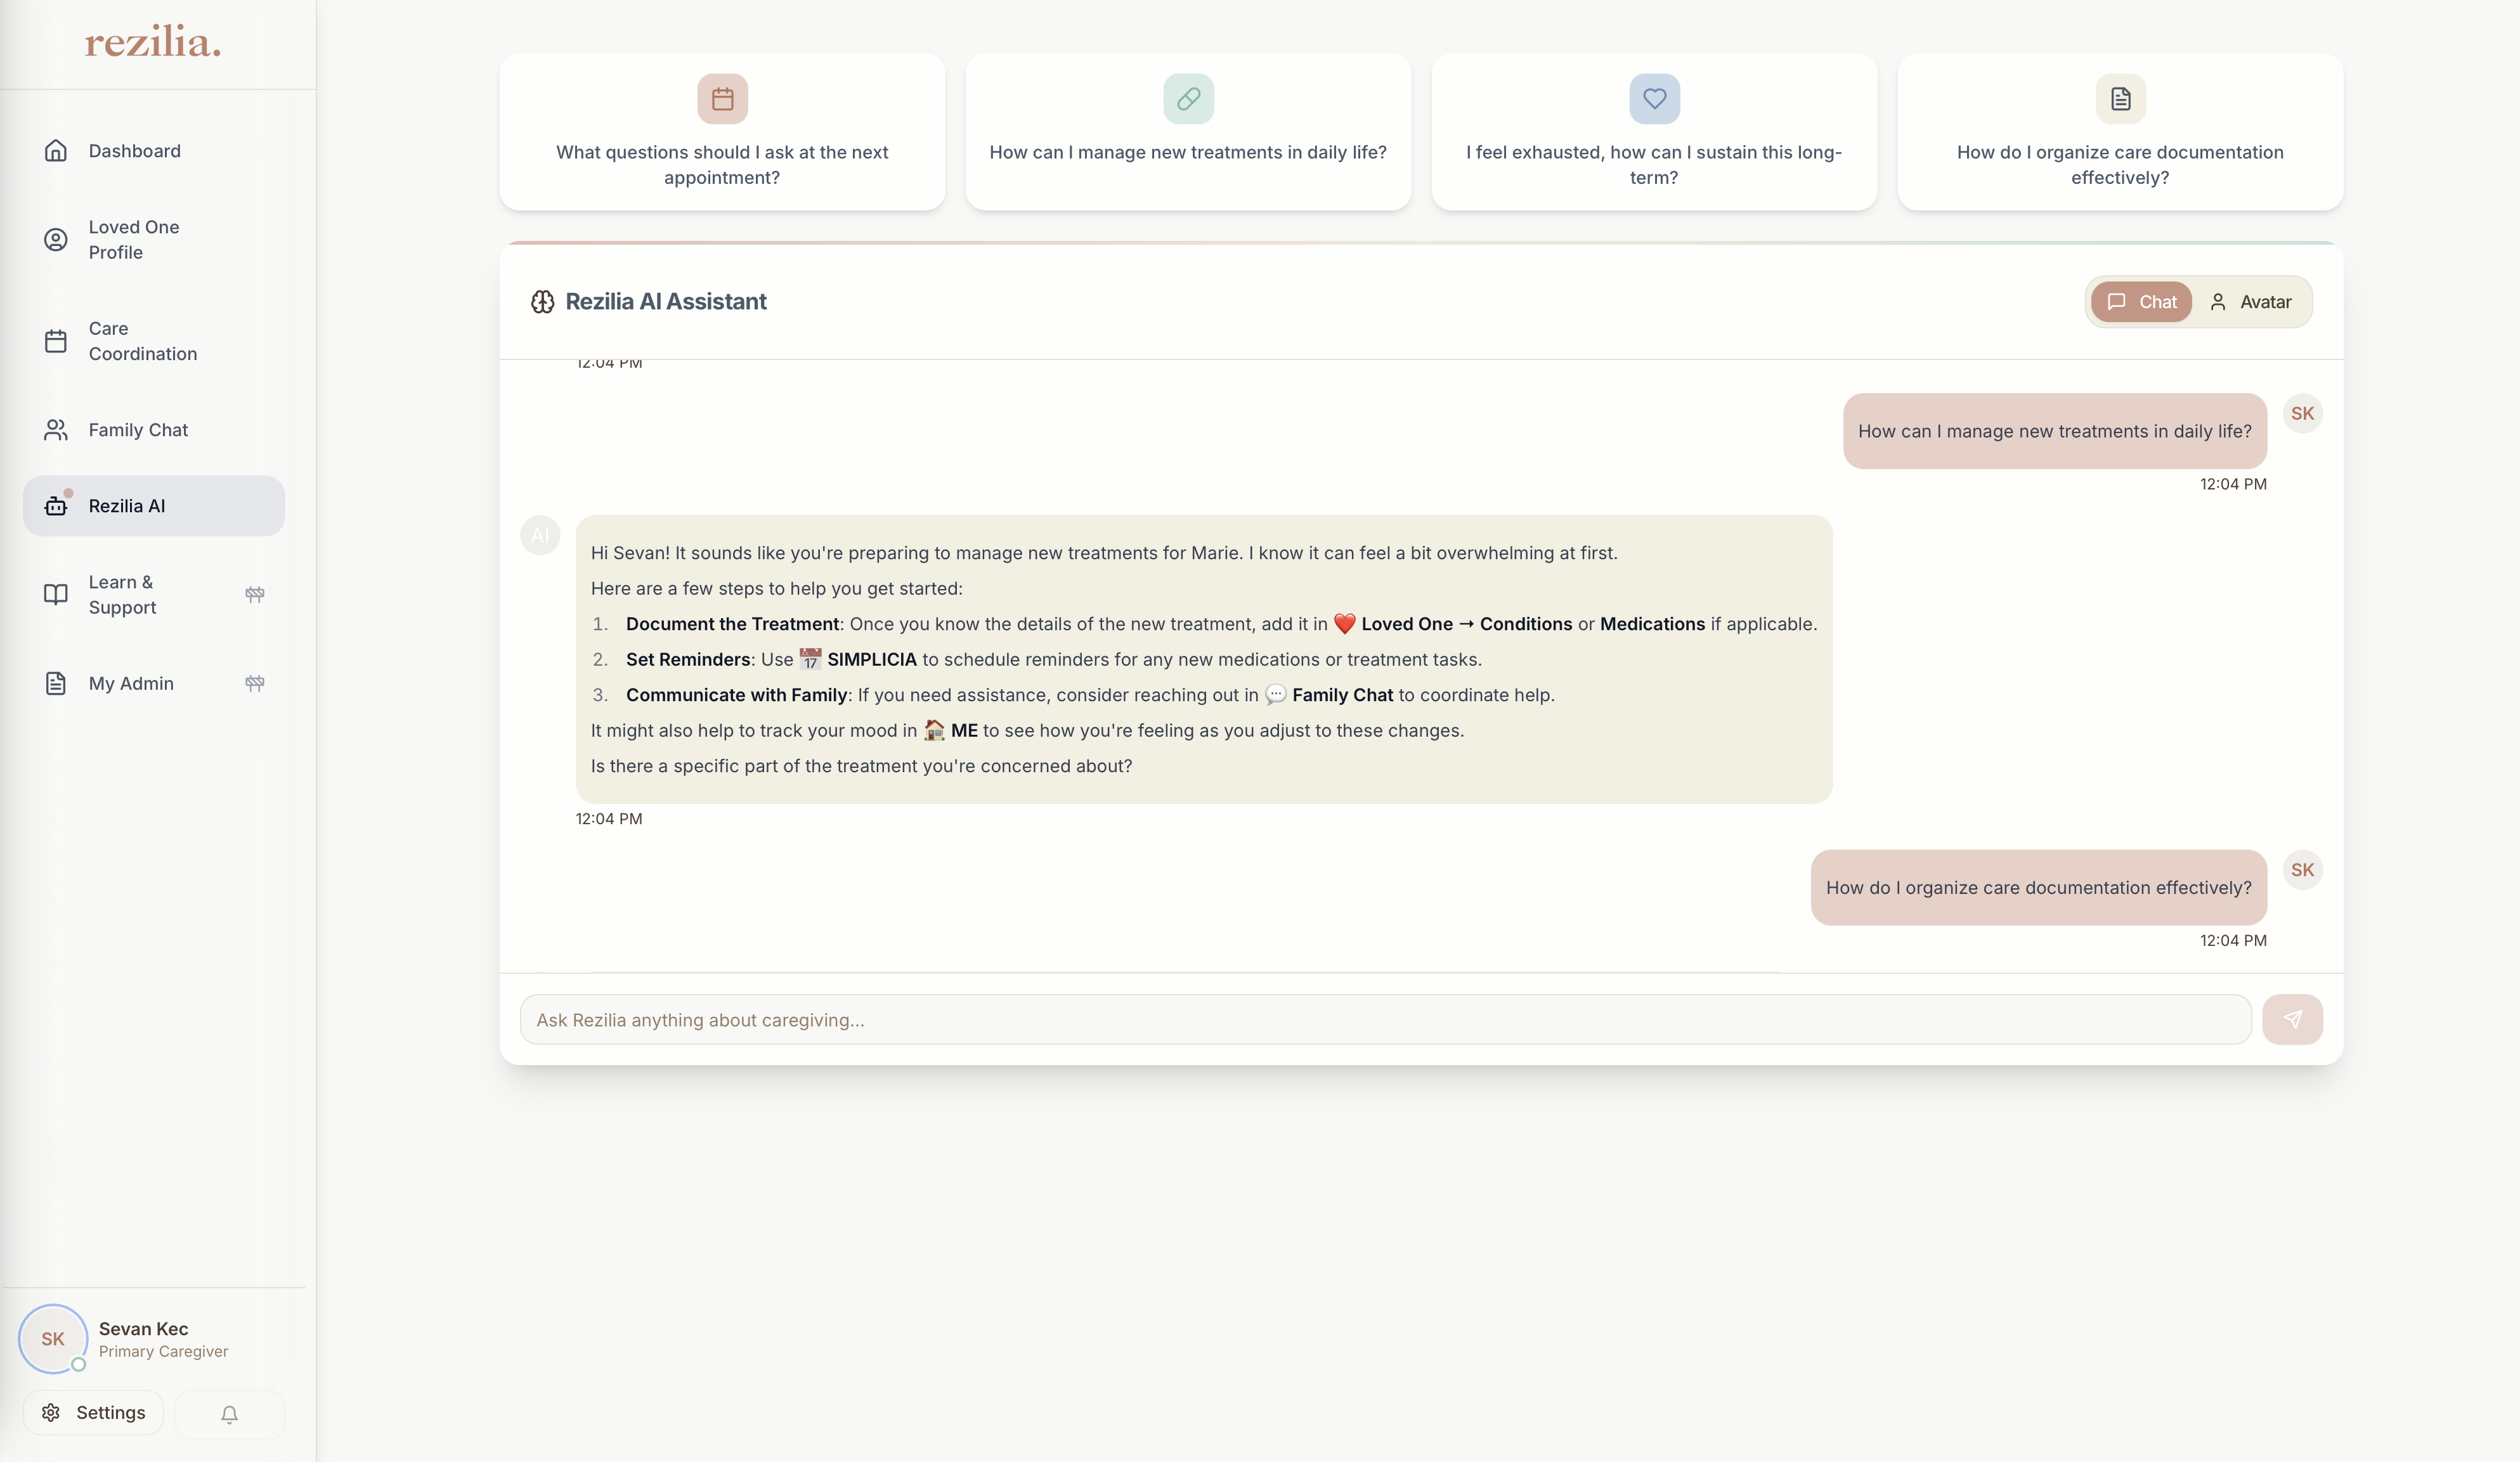Navigate to Family Chat

tap(138, 430)
